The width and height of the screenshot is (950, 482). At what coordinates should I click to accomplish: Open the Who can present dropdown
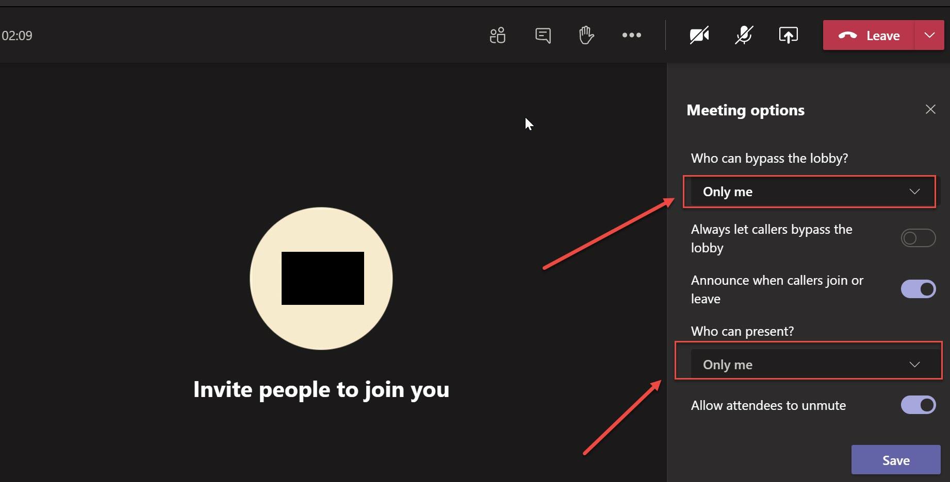[x=815, y=364]
